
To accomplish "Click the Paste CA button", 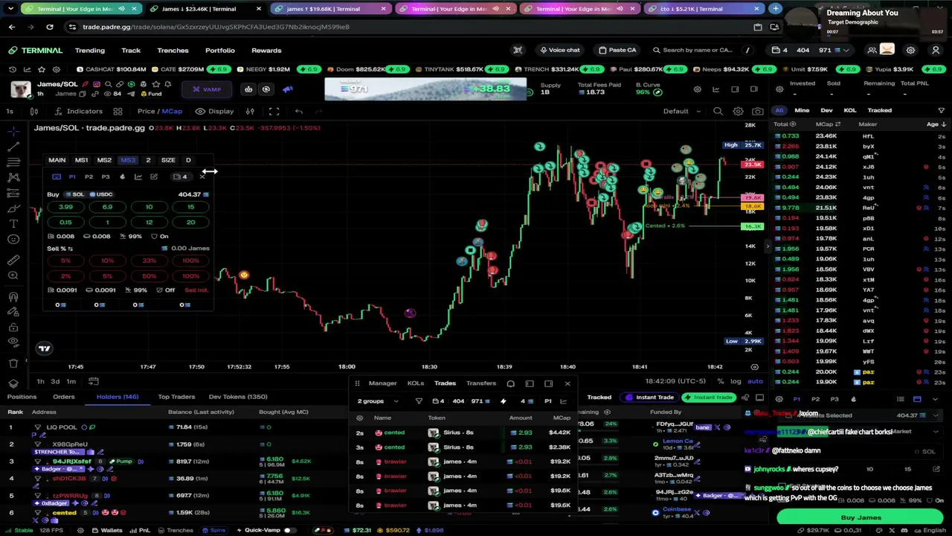I will click(617, 51).
